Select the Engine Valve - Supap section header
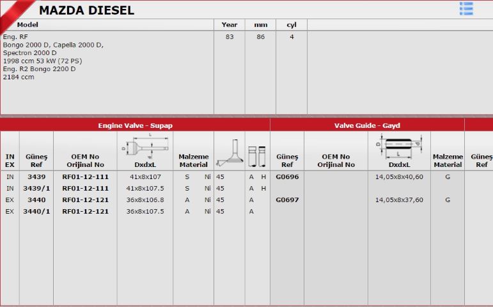This screenshot has height=307, width=493. click(135, 125)
